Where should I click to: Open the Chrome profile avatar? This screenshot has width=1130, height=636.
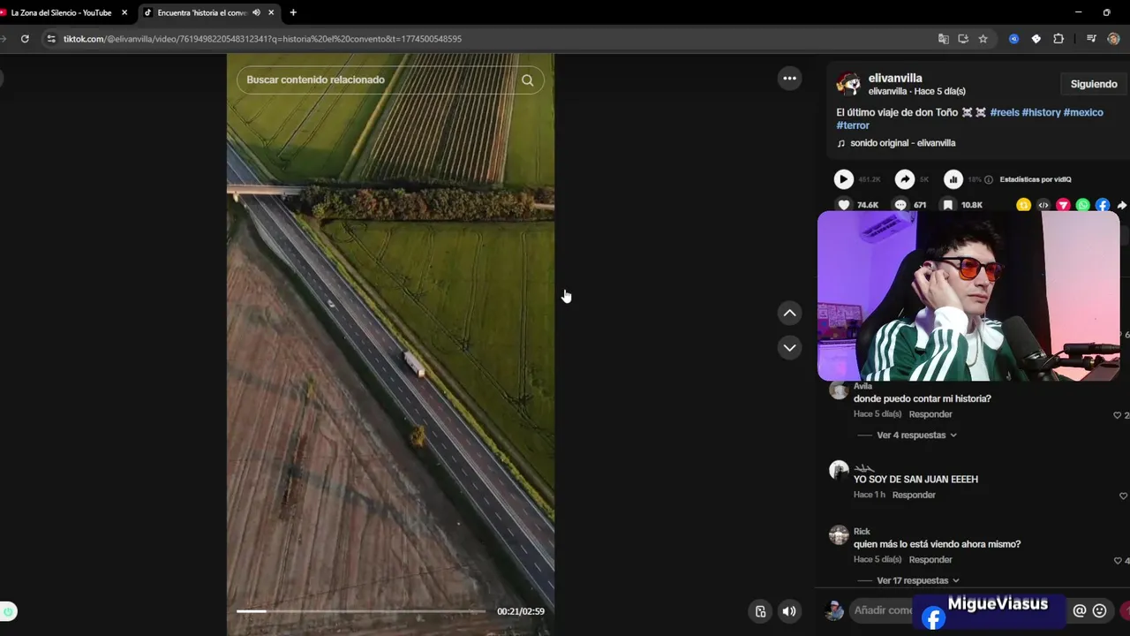(x=1113, y=39)
